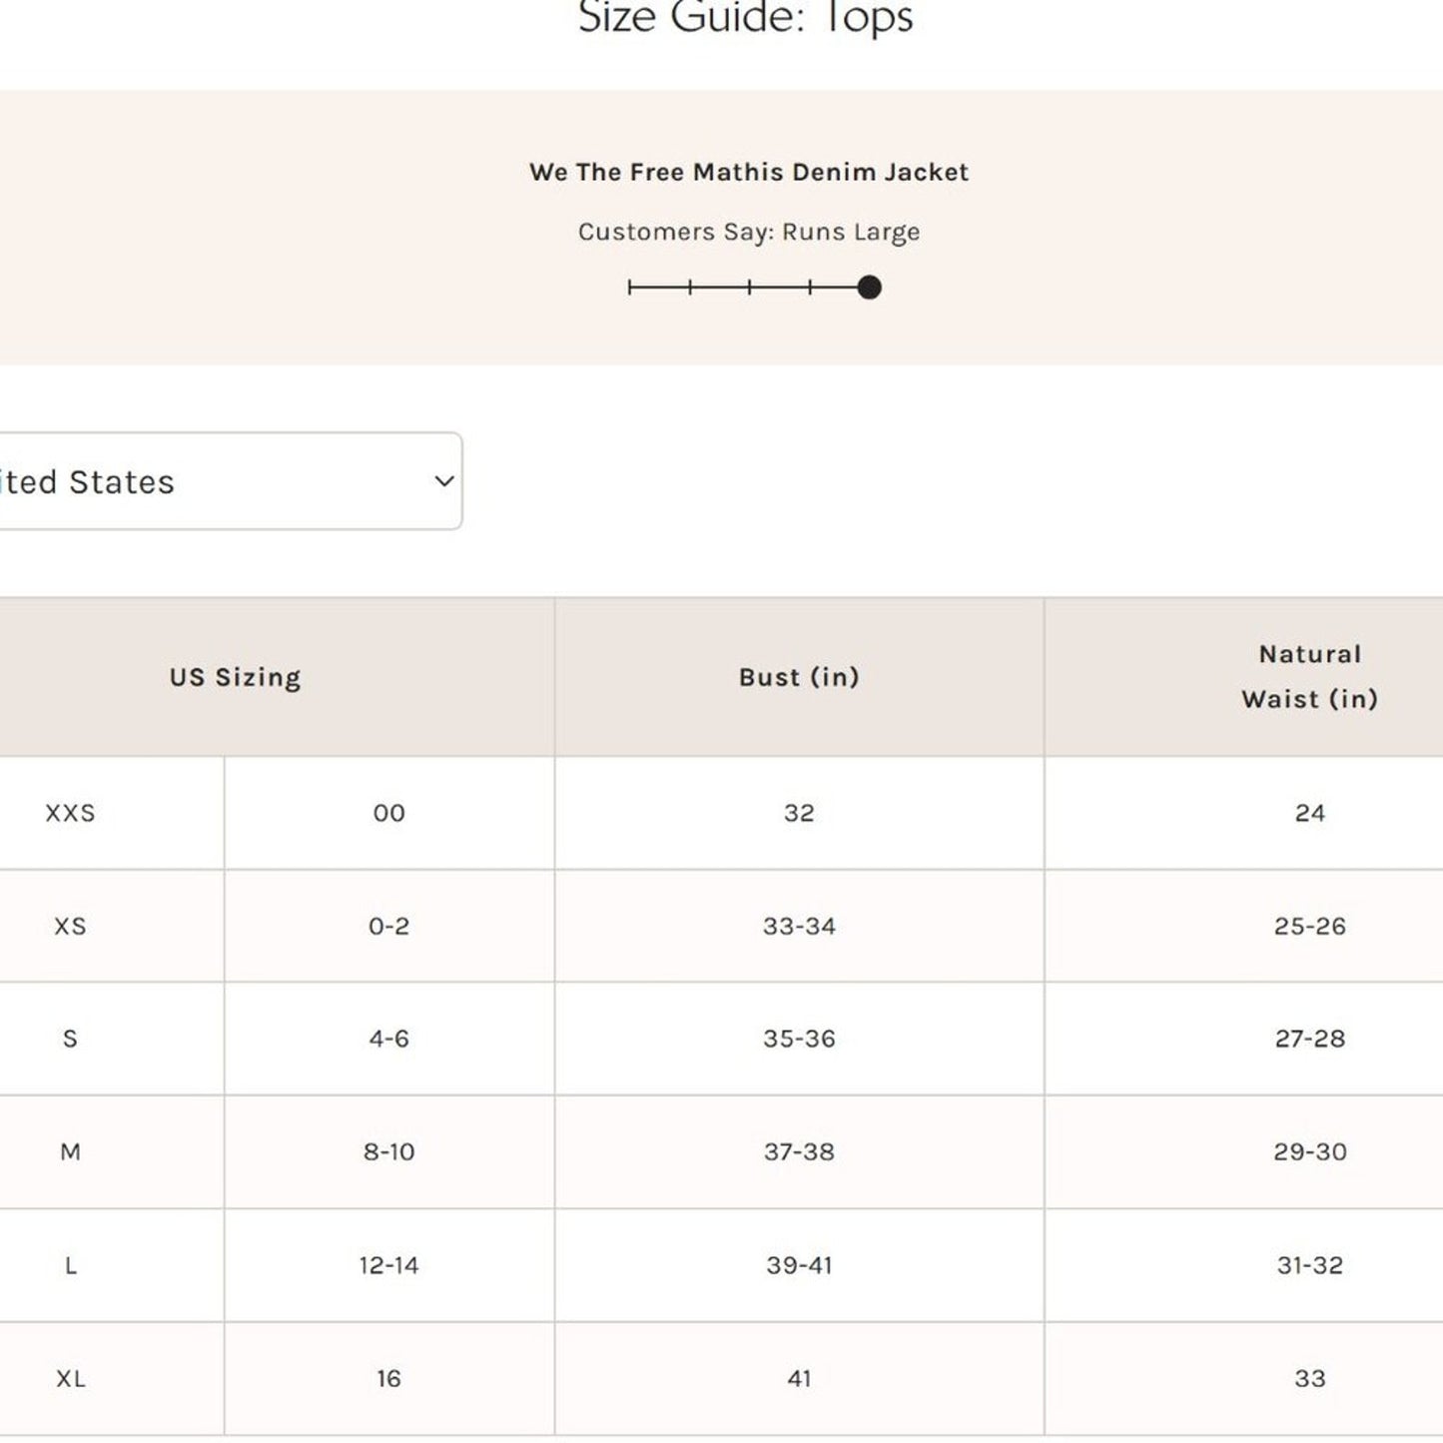
Task: Click the M size row label
Action: [x=70, y=1151]
